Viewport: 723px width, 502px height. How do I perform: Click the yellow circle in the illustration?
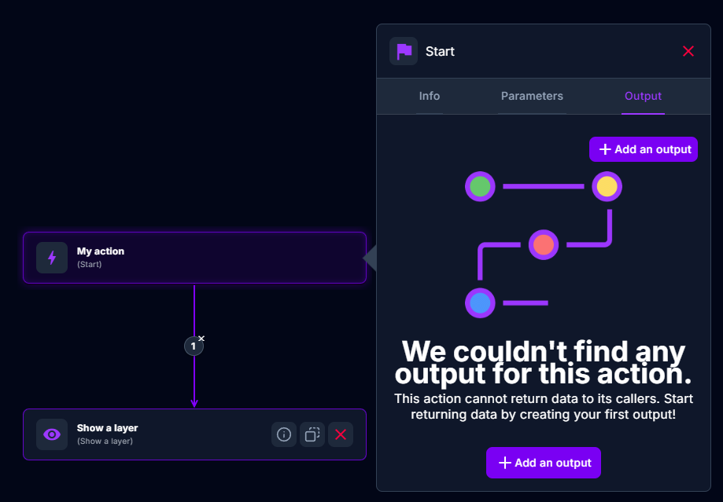pyautogui.click(x=607, y=186)
